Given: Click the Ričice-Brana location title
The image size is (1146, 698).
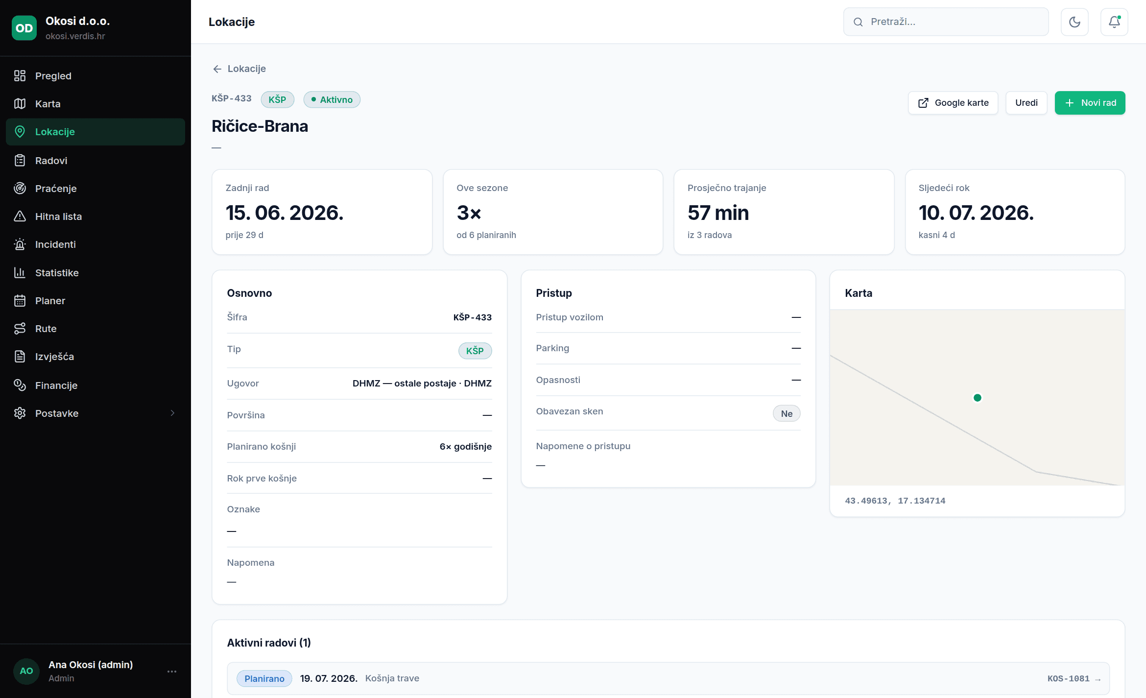Looking at the screenshot, I should point(260,126).
